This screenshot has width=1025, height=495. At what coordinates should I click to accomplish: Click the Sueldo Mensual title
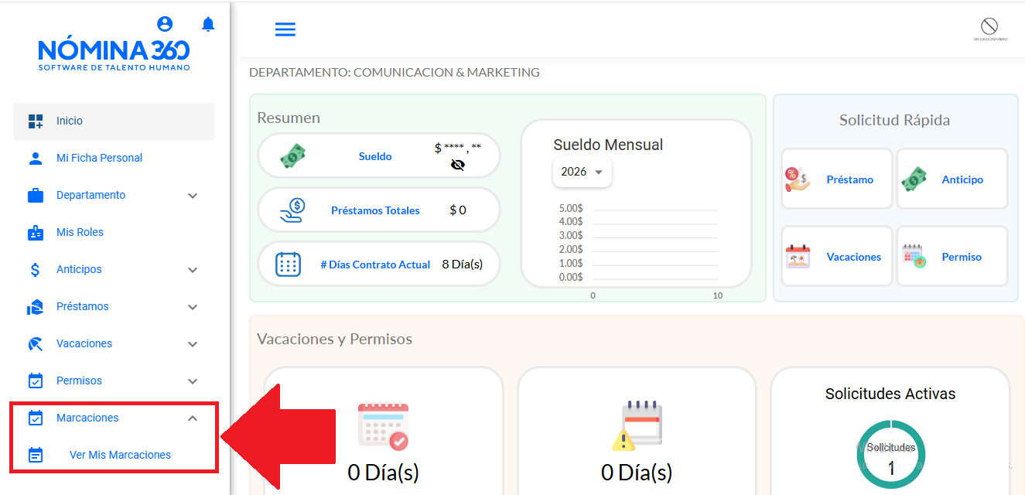click(608, 145)
